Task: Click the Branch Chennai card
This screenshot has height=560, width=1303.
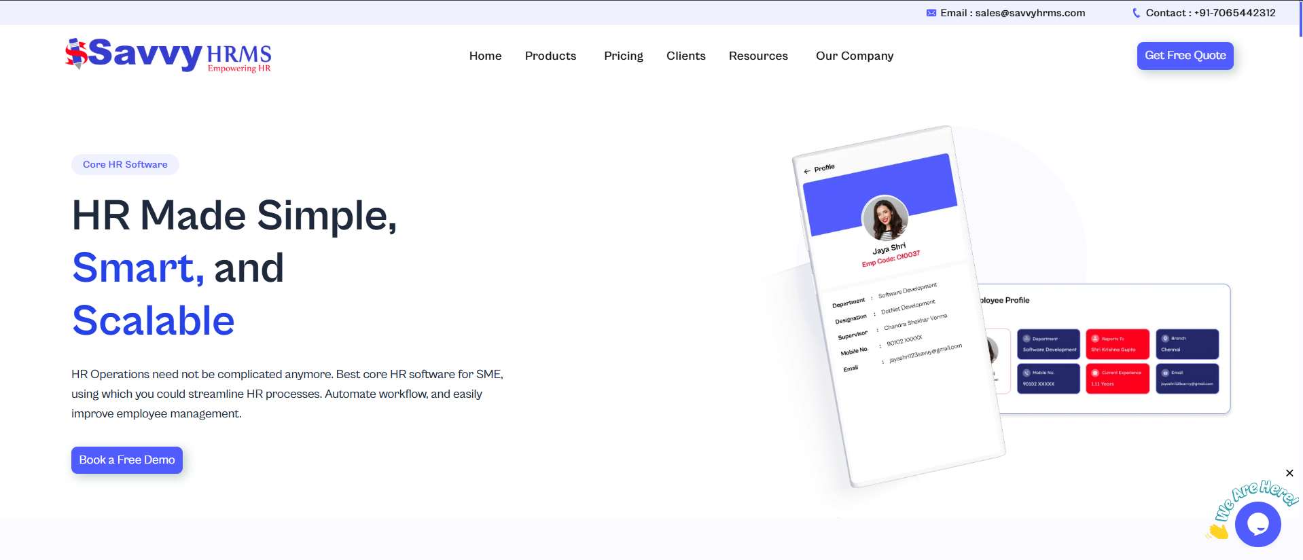Action: (1188, 344)
